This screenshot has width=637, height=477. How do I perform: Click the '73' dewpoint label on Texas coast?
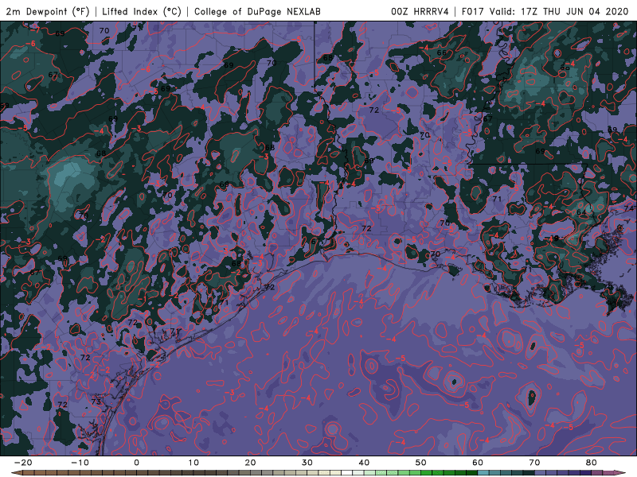pyautogui.click(x=96, y=401)
